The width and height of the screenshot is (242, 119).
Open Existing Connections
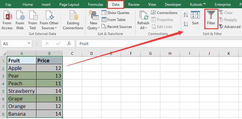[73, 20]
